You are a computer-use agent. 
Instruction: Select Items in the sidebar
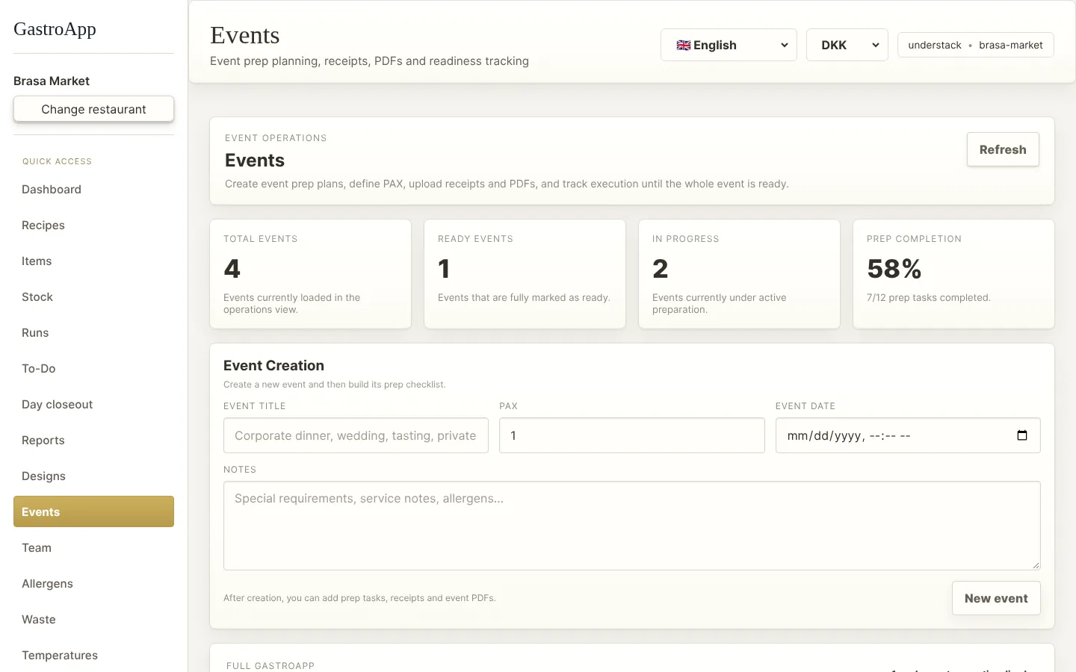pyautogui.click(x=93, y=261)
